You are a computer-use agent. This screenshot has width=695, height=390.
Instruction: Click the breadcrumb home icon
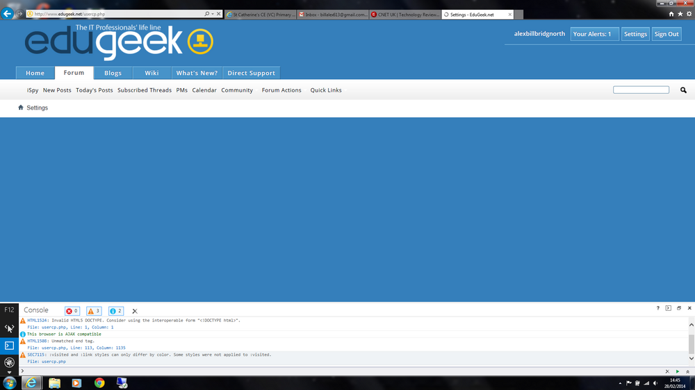click(20, 108)
